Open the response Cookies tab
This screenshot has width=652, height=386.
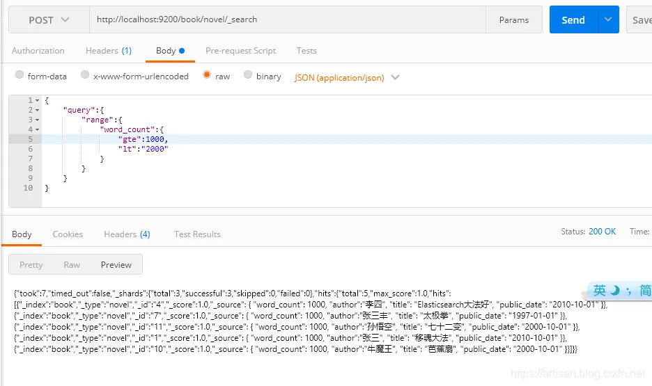(68, 234)
